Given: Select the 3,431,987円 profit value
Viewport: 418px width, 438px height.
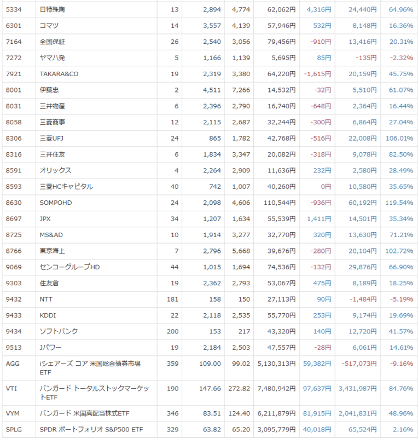Looking at the screenshot, I should [x=358, y=389].
